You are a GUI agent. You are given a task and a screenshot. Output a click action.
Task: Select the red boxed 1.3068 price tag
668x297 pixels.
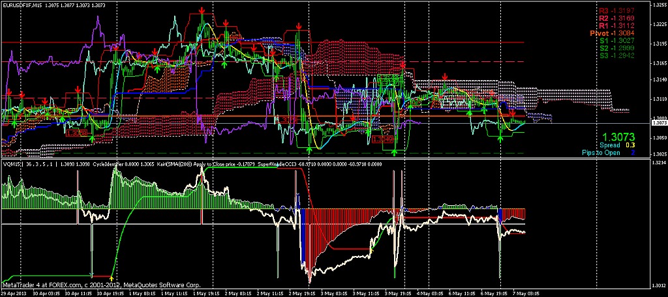78,133
